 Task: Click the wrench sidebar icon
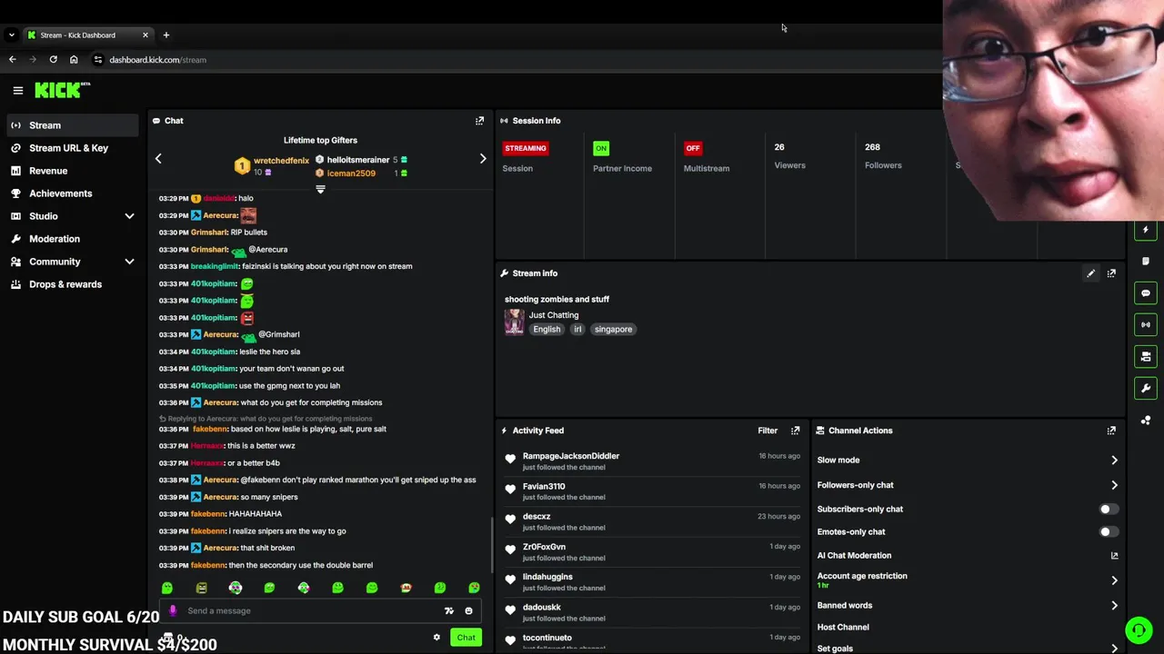[x=1146, y=388]
